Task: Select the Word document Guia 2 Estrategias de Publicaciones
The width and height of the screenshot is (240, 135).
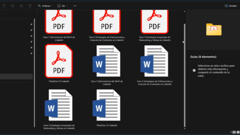Action: 154,65
